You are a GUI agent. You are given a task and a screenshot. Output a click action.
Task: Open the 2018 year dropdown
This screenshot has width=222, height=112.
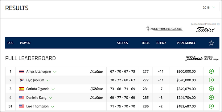(209, 7)
